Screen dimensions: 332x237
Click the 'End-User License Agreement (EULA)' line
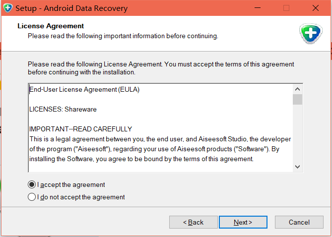pyautogui.click(x=84, y=90)
